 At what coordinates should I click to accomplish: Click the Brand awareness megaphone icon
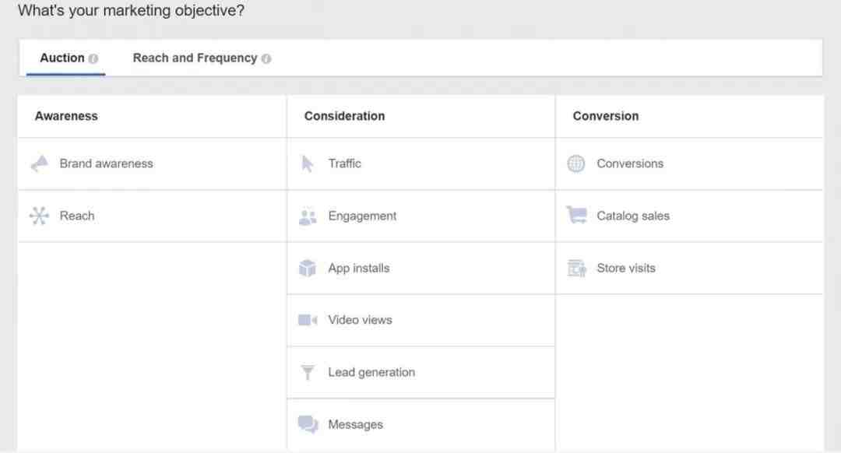pyautogui.click(x=39, y=164)
